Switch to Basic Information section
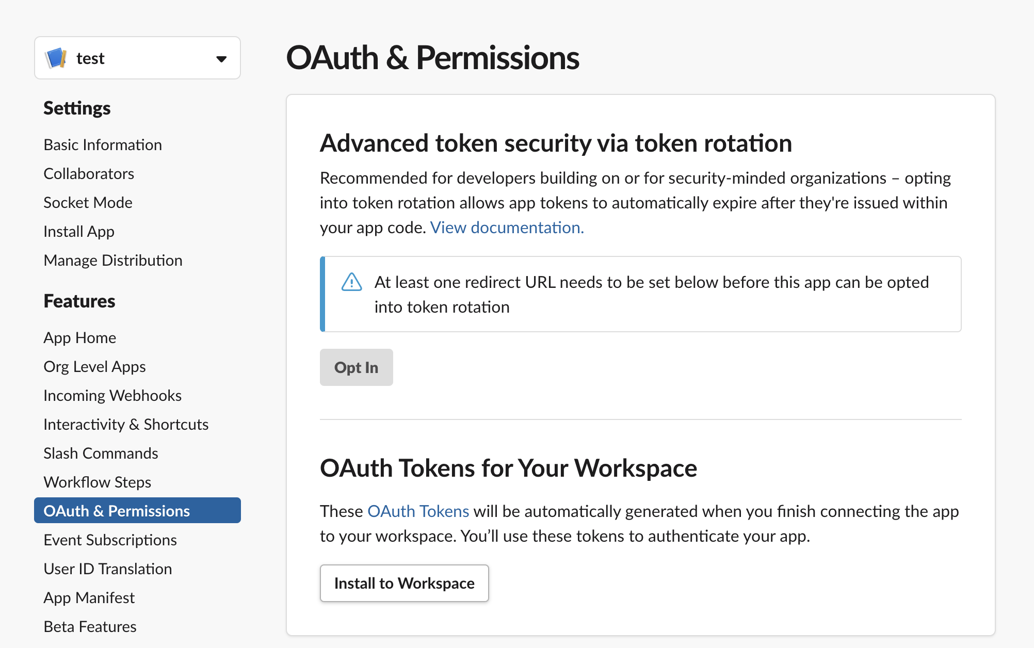1034x648 pixels. pos(103,144)
